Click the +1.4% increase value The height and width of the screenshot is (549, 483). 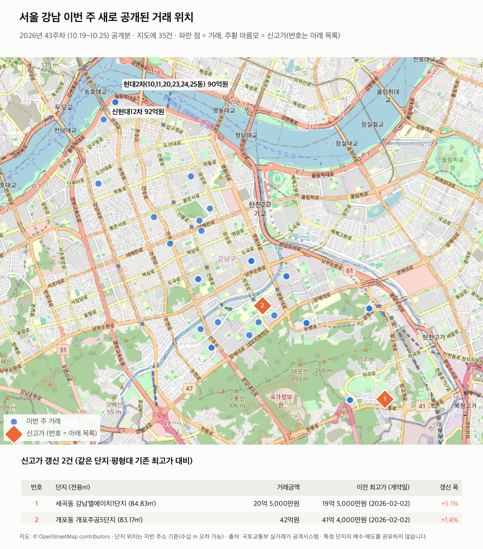[450, 520]
